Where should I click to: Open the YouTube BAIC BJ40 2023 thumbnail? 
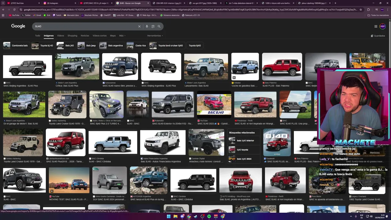tap(214, 105)
